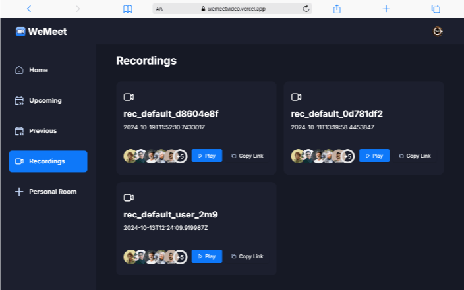Copy link for rec_default_d8604e8f

click(x=247, y=156)
